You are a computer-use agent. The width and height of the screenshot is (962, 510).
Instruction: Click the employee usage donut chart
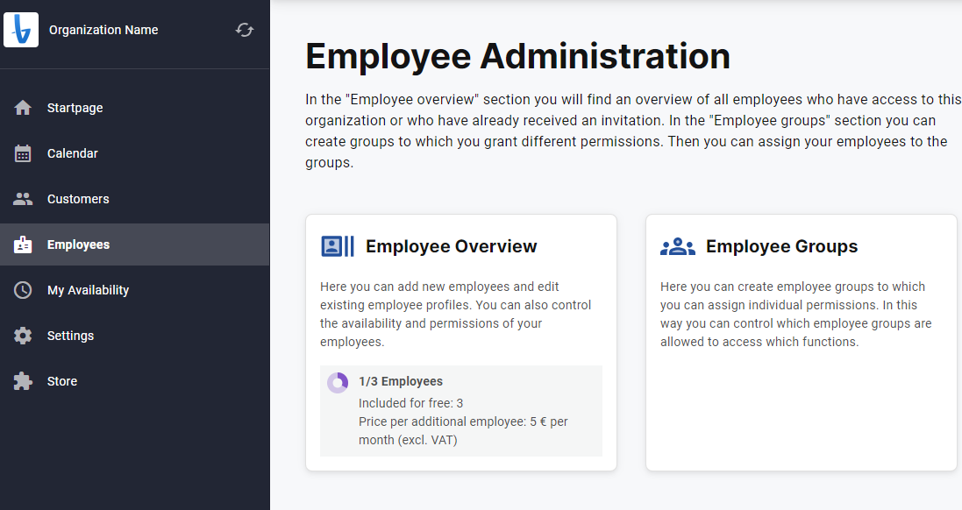click(338, 382)
